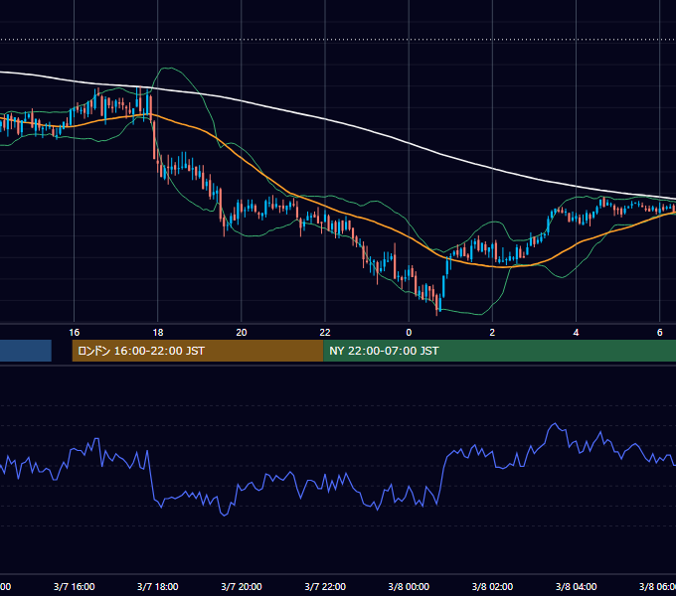This screenshot has width=676, height=596.
Task: Select the NY 22:00-07:00 JST session bar
Action: (499, 351)
